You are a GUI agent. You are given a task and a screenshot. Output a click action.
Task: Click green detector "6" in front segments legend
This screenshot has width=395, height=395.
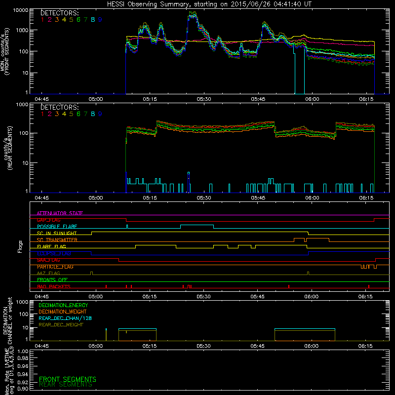pyautogui.click(x=79, y=20)
